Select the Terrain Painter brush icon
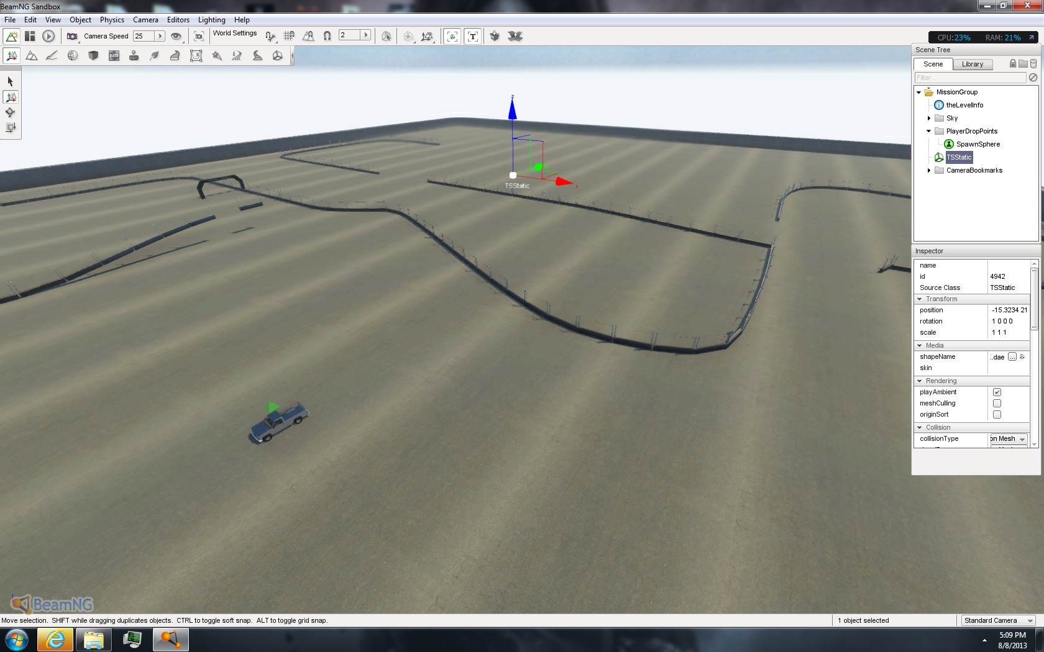The image size is (1044, 652). pos(52,56)
